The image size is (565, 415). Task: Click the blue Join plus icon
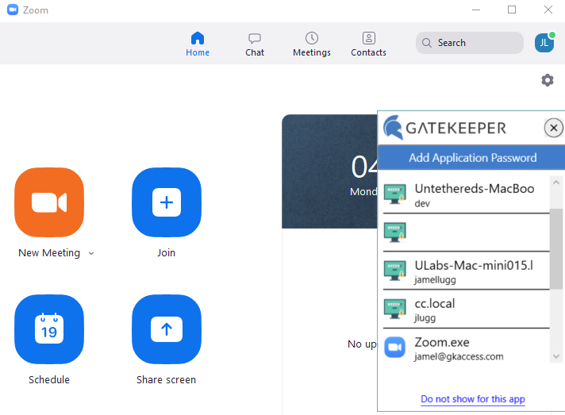(166, 202)
